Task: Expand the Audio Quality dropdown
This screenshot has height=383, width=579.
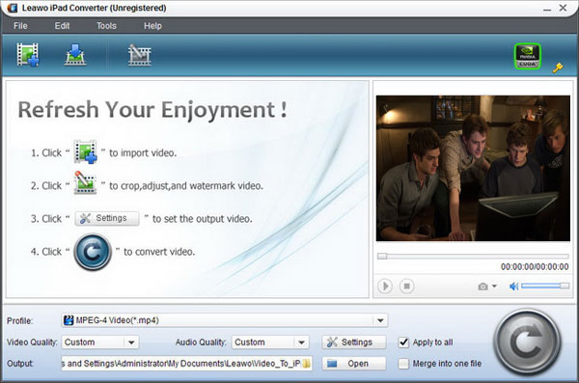Action: (301, 342)
